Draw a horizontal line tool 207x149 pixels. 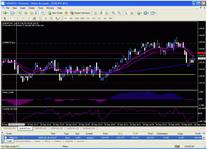click(x=23, y=18)
